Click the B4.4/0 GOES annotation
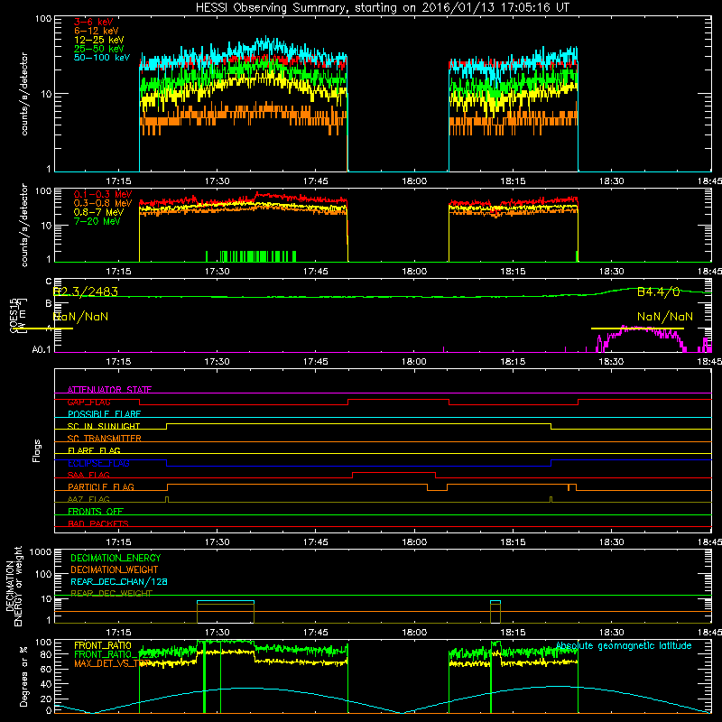The height and width of the screenshot is (722, 722). (x=659, y=292)
